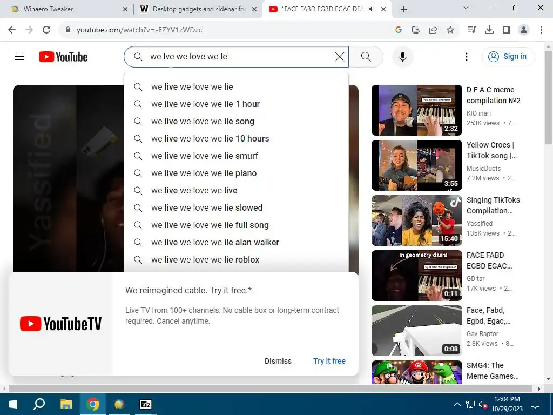Select suggestion ending "lie song"
Screen dimensions: 553x415
tap(237, 121)
